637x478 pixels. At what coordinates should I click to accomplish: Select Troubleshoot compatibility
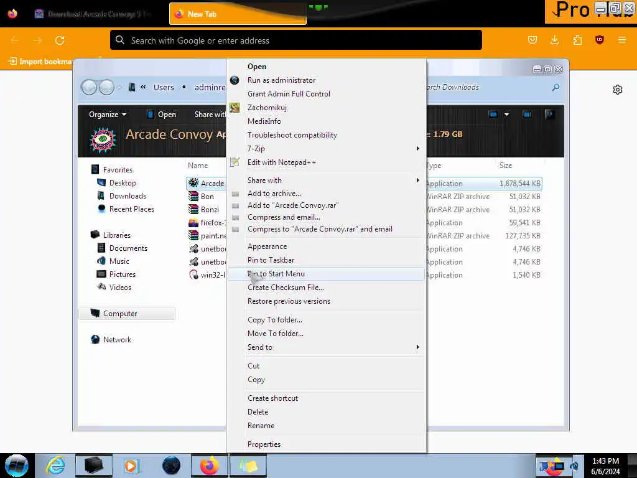(292, 135)
